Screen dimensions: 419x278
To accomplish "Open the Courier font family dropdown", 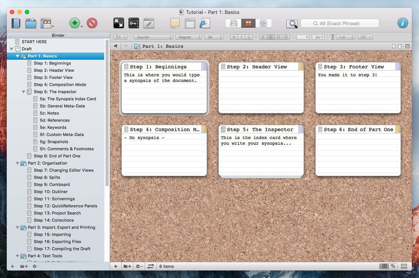I will pyautogui.click(x=153, y=37).
